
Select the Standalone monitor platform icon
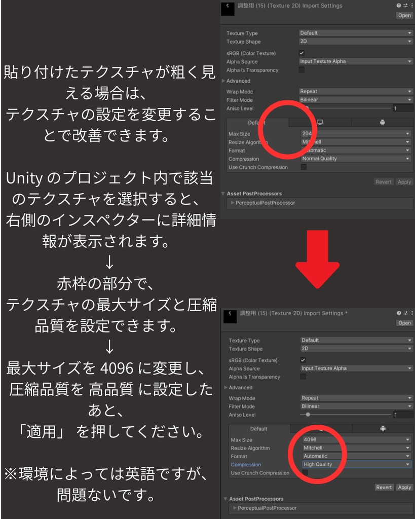320,122
